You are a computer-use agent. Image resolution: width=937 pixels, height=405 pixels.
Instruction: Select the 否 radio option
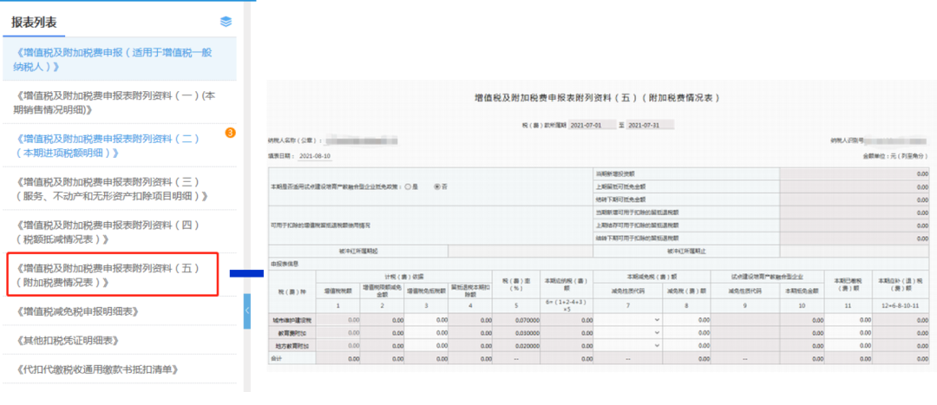click(437, 186)
